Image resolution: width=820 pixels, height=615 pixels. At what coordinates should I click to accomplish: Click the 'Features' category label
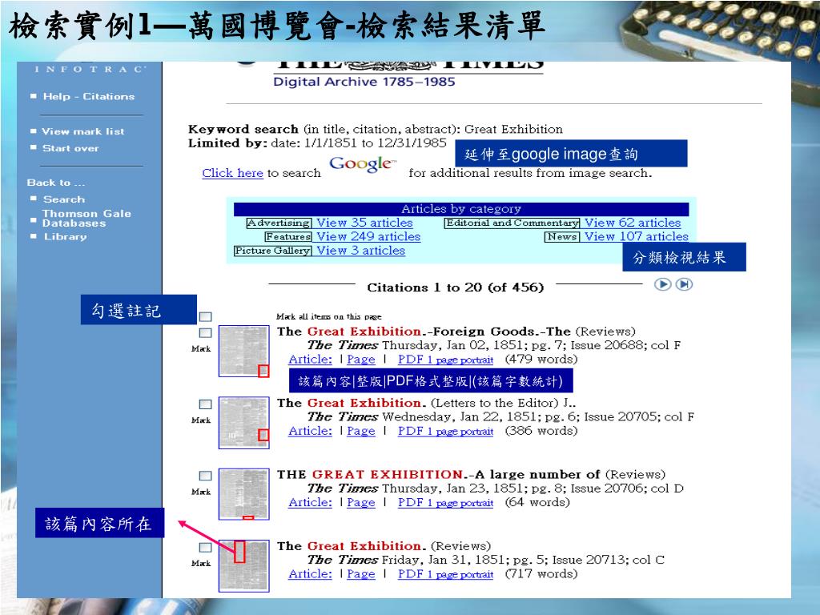click(288, 236)
